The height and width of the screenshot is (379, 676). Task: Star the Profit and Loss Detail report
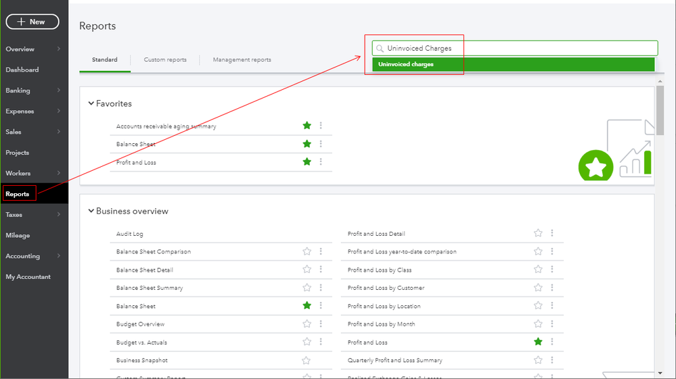coord(538,233)
